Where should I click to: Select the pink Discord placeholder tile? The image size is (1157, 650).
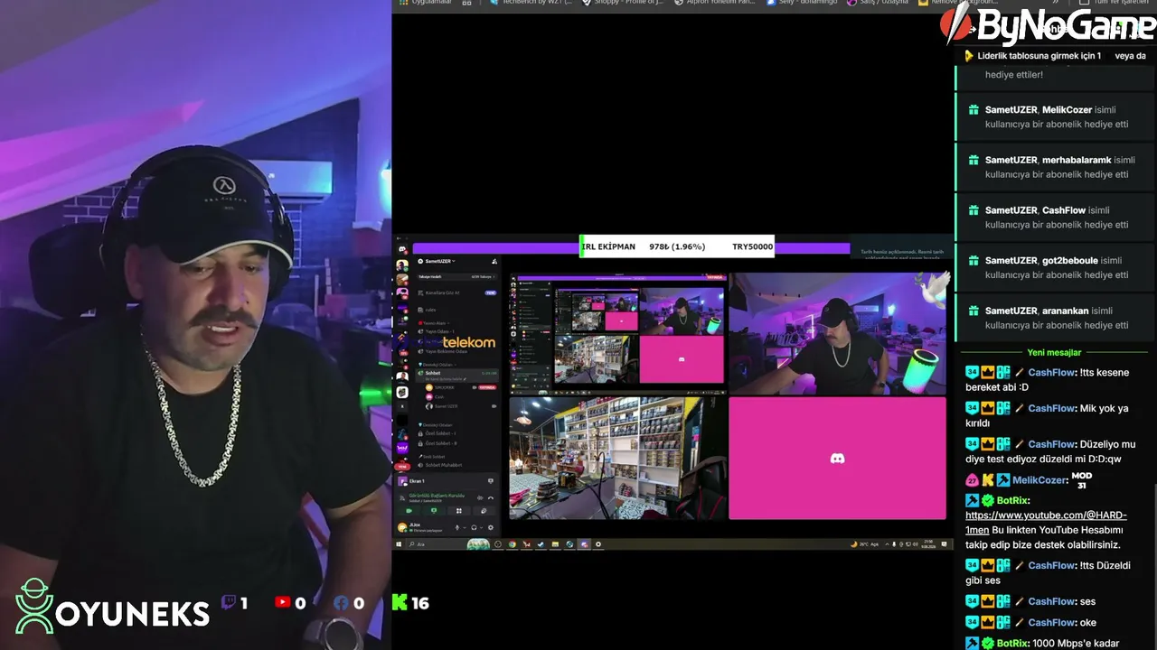pyautogui.click(x=838, y=458)
